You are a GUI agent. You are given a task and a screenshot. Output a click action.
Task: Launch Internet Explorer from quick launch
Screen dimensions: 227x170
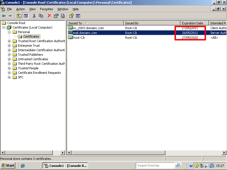coord(23,165)
